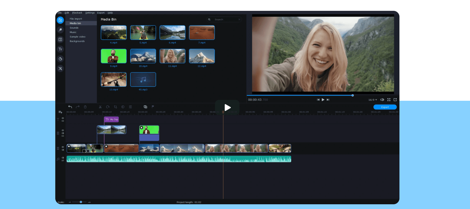Detach the preview window

(x=395, y=100)
